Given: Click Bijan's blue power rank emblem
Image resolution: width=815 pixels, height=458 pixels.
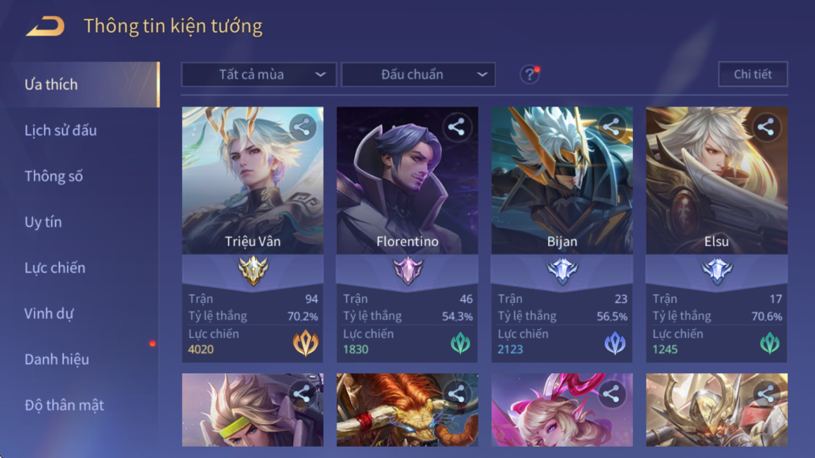Looking at the screenshot, I should coord(615,344).
